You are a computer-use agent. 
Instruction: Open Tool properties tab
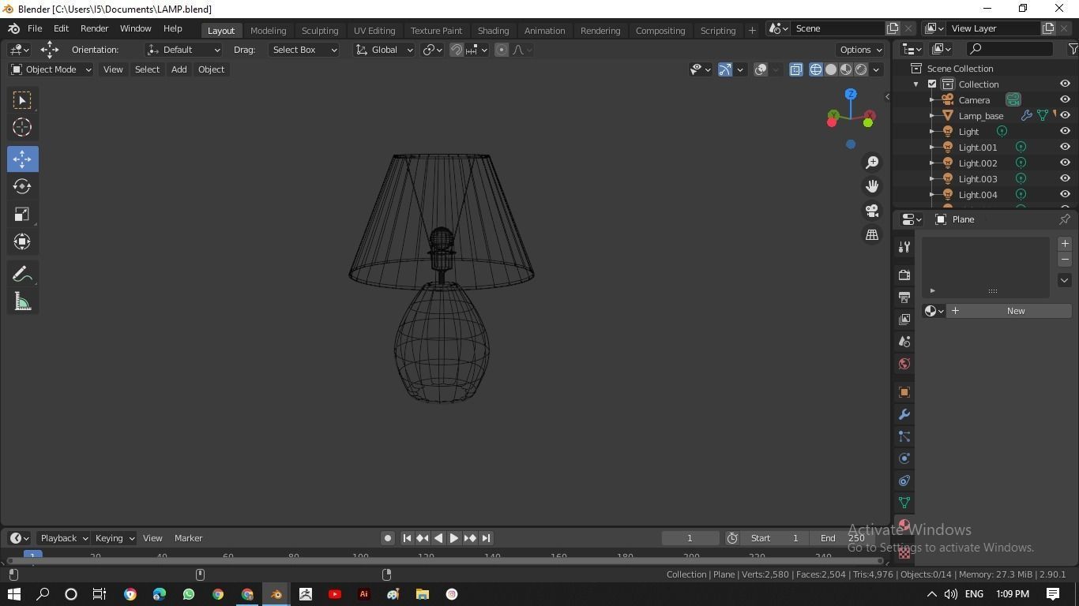904,247
